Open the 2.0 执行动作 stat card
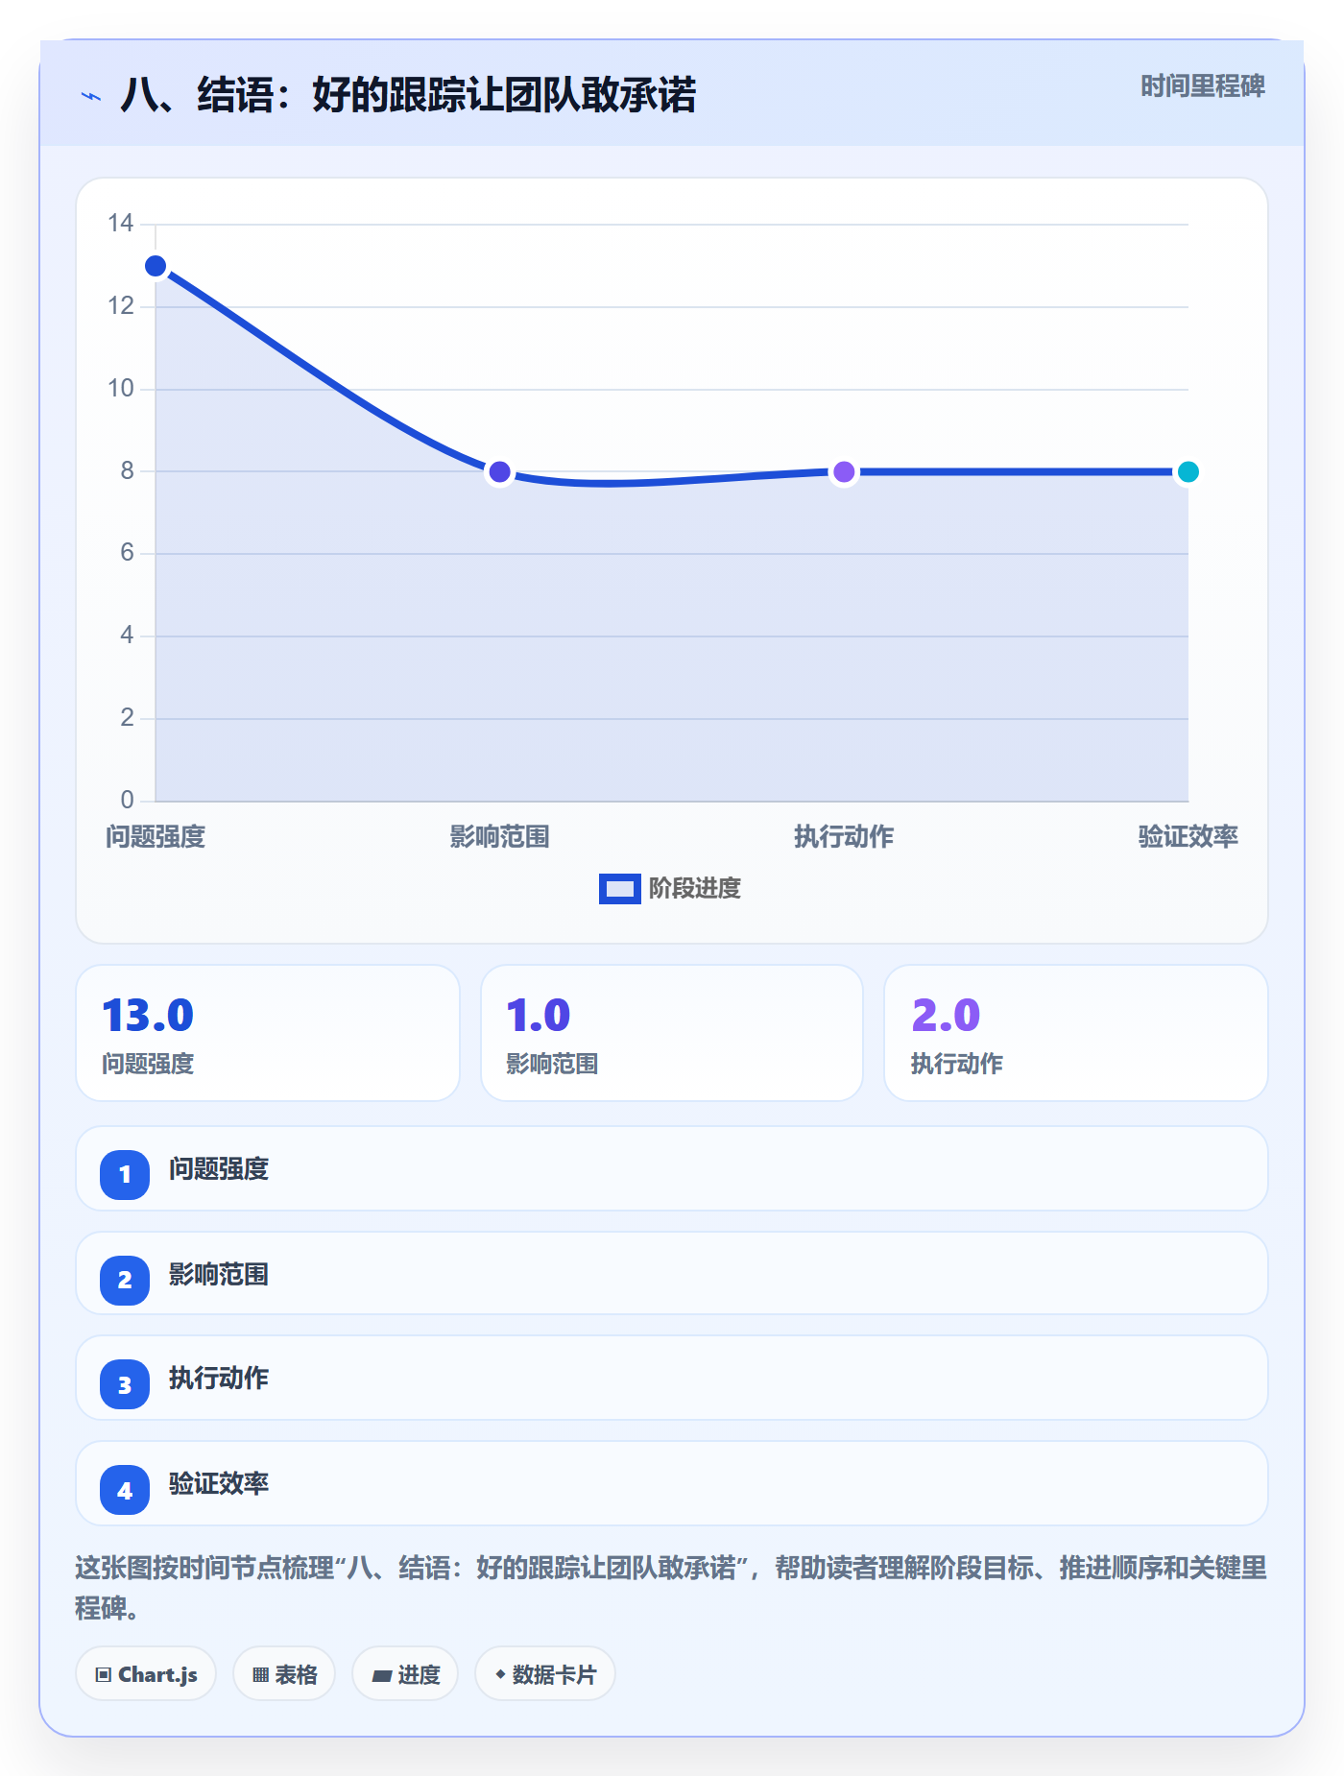1344x1776 pixels. coord(1076,1033)
